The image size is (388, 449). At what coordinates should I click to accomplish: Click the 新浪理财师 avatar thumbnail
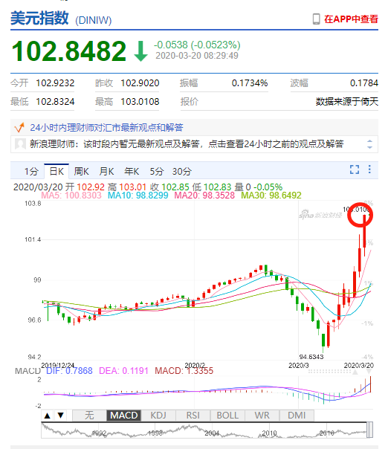click(x=20, y=143)
